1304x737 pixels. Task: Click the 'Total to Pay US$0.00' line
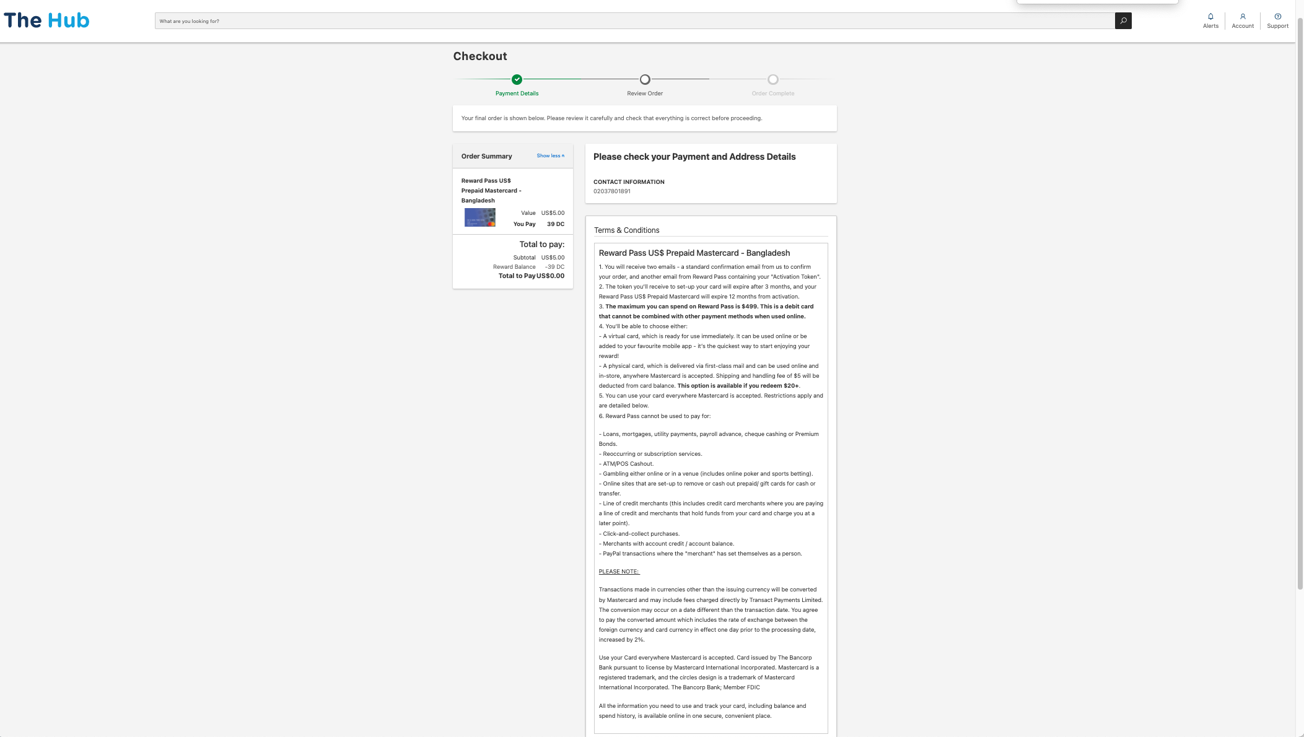click(x=532, y=276)
